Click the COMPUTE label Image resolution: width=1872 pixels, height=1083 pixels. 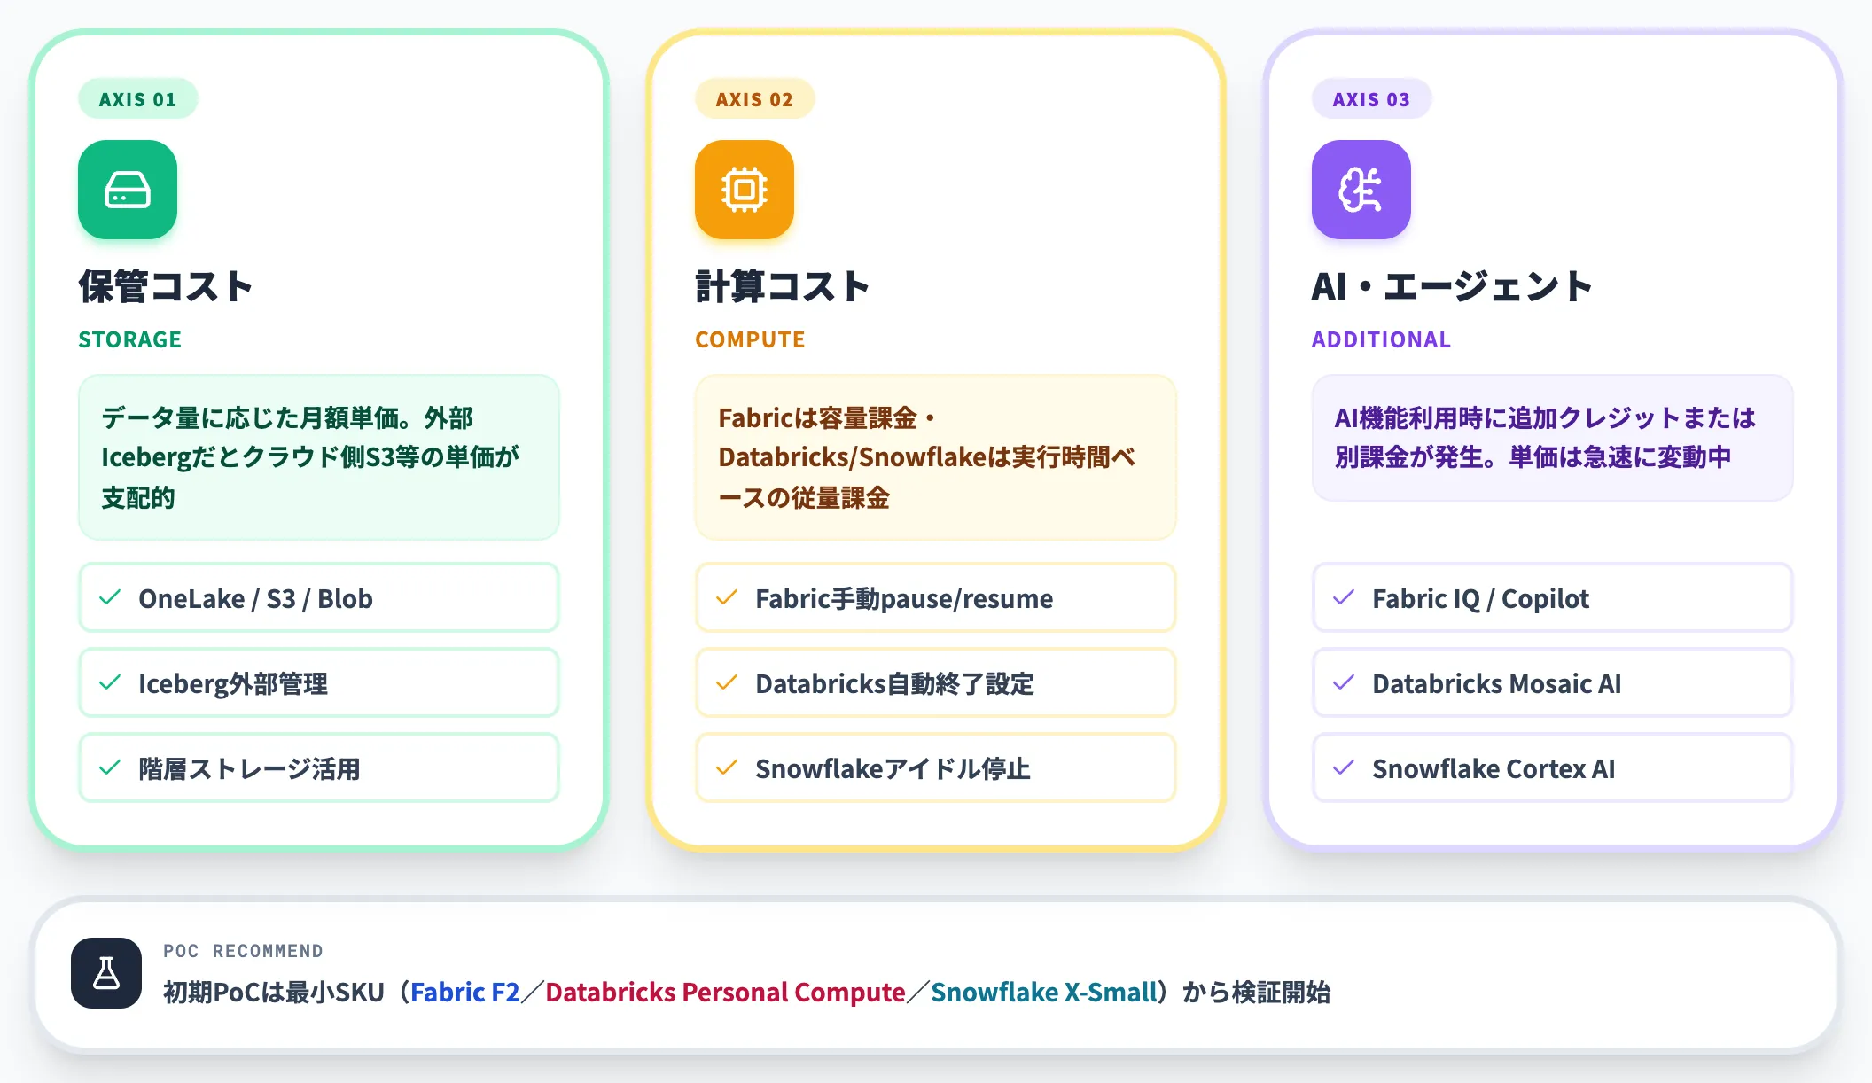click(x=750, y=340)
